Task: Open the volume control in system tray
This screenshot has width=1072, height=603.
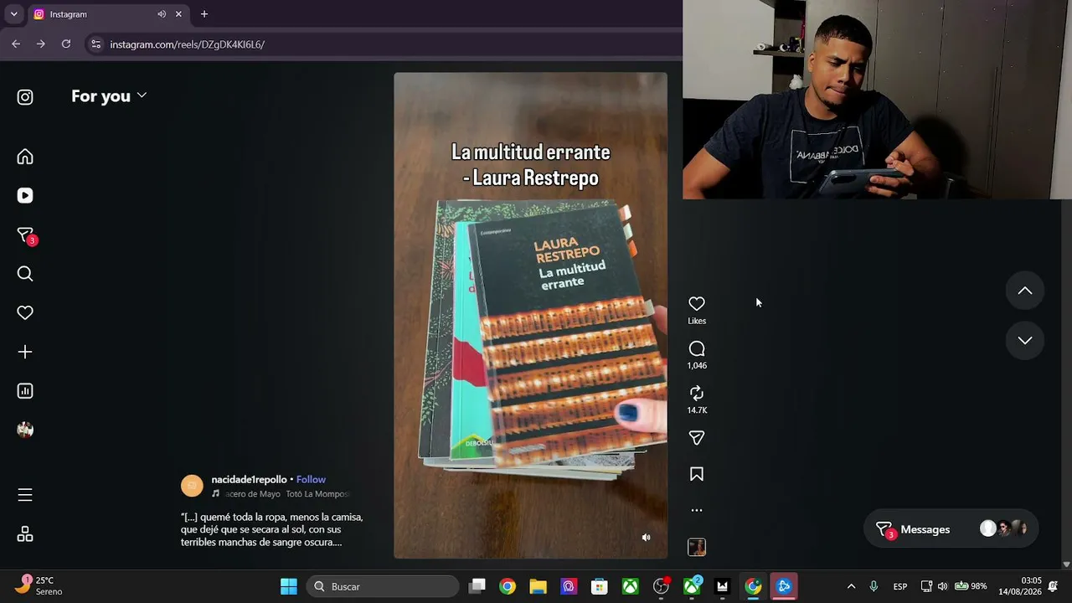Action: click(943, 586)
